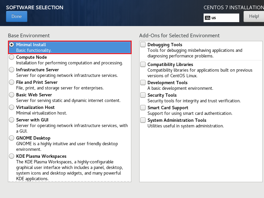Click 'Installation for performing computation and processing.' text

[x=69, y=63]
